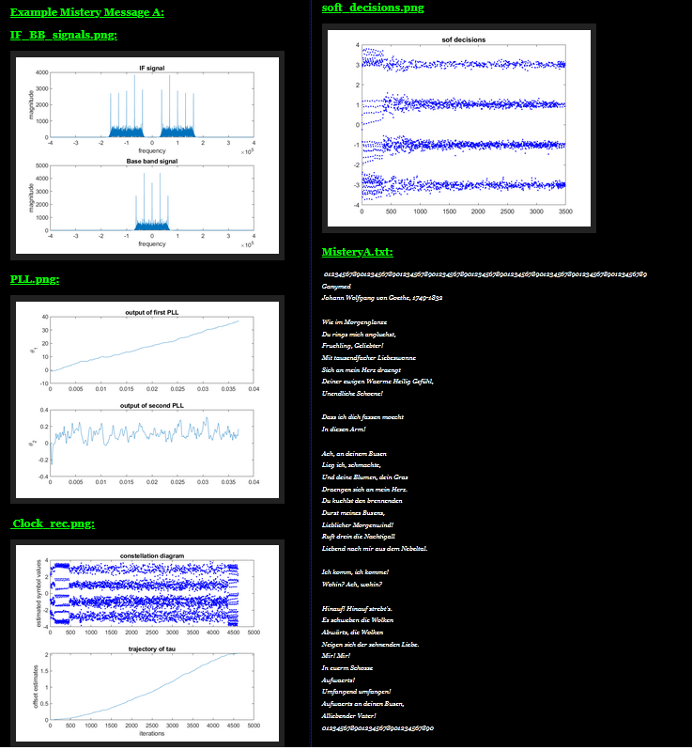Open the 'Example Mistery Message A:' heading link
Image resolution: width=693 pixels, height=750 pixels.
[87, 12]
